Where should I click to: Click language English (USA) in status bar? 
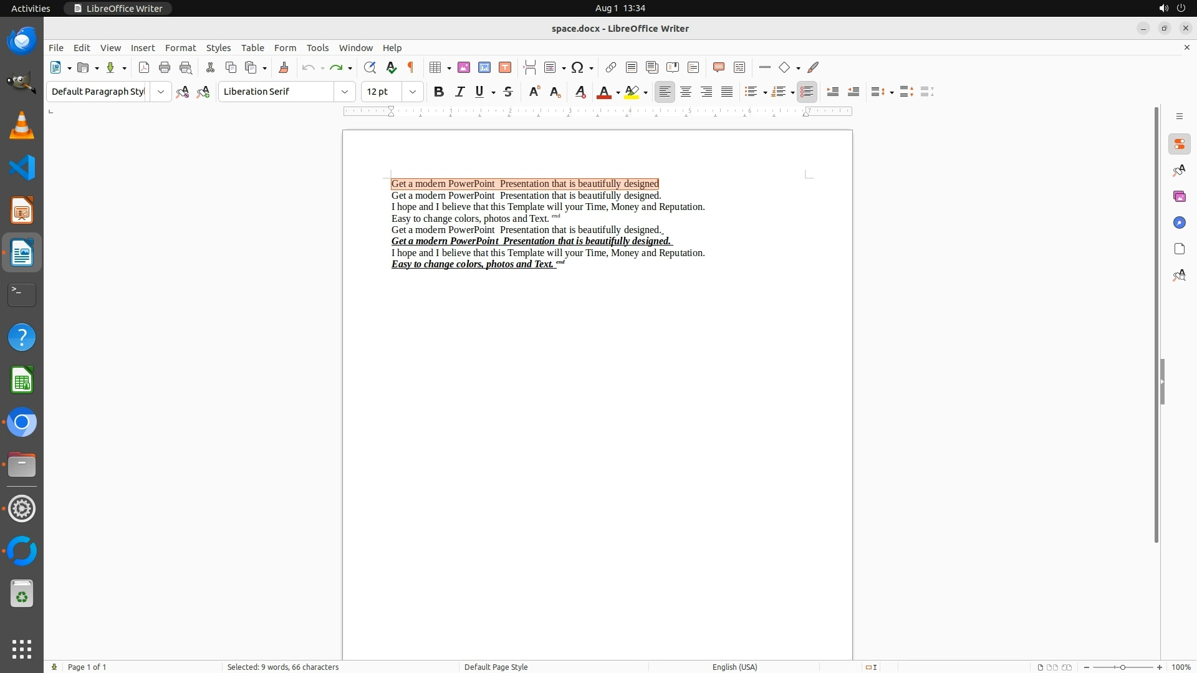734,667
